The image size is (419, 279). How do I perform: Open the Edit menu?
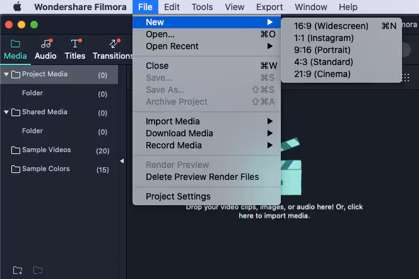[172, 7]
